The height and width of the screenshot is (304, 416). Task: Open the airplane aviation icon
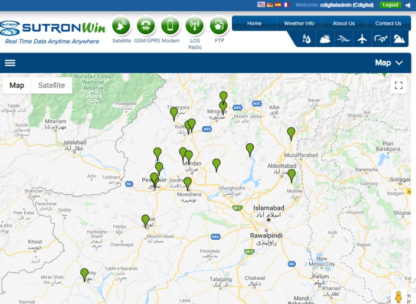362,40
